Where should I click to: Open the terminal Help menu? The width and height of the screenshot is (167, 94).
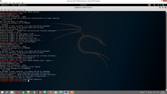[x=24, y=10]
